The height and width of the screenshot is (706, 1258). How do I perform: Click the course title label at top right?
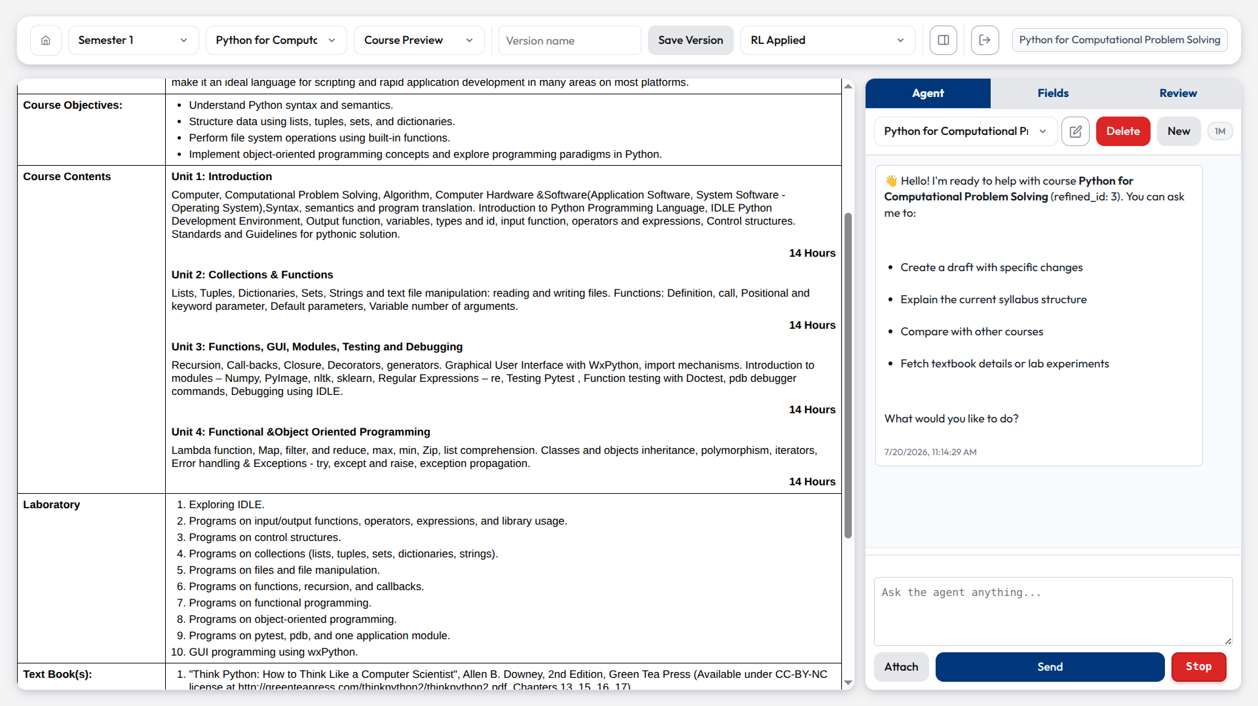(1120, 40)
